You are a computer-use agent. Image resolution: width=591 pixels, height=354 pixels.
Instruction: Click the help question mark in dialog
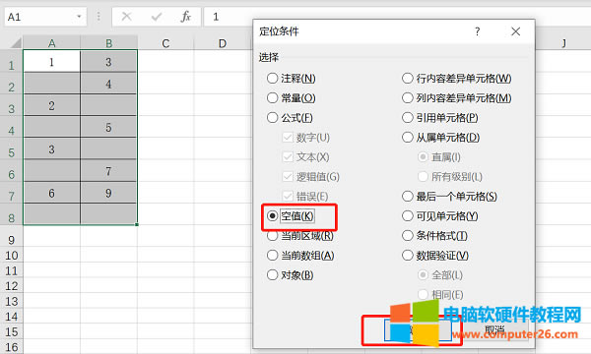coord(477,31)
